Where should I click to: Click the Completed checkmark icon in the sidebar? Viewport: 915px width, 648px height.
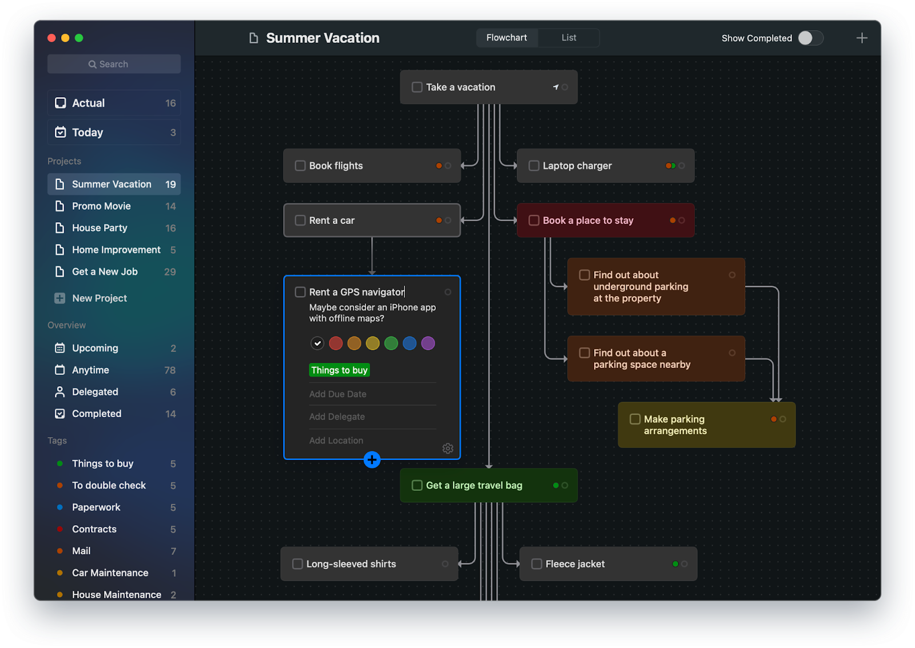click(60, 413)
